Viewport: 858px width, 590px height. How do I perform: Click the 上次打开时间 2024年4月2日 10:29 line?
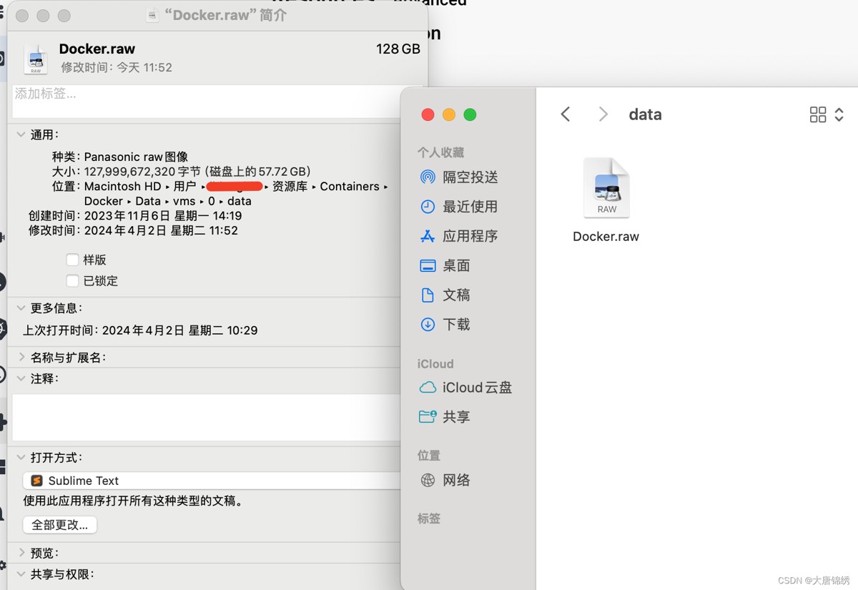pos(140,330)
